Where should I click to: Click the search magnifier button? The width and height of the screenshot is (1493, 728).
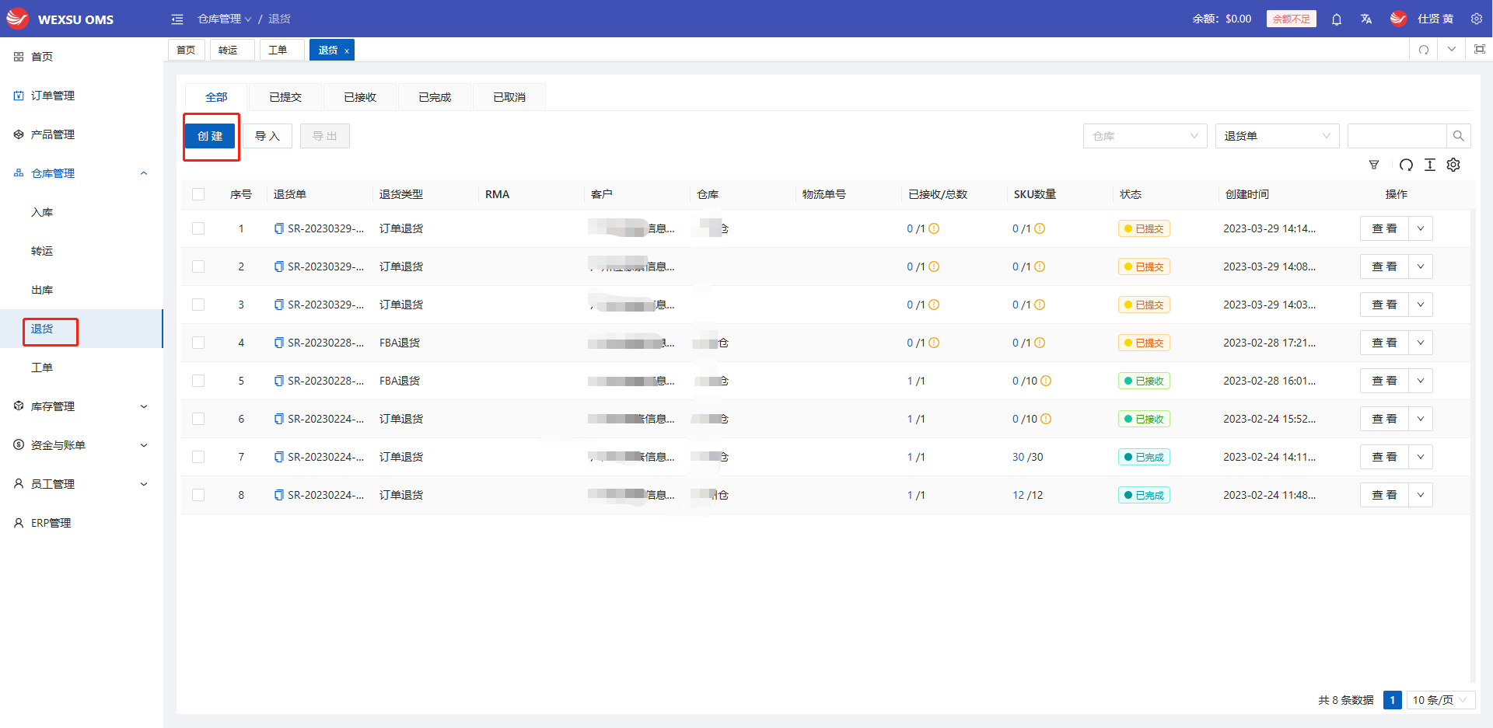[x=1458, y=136]
